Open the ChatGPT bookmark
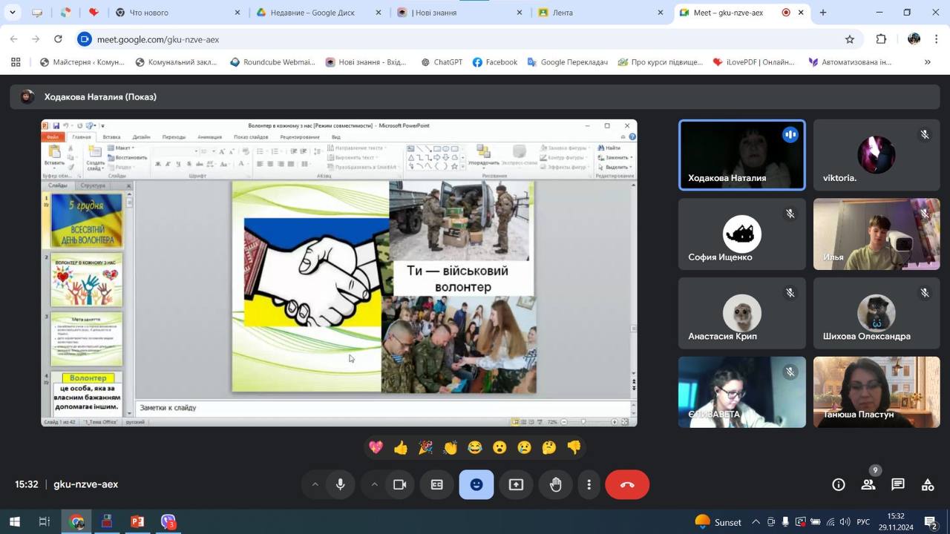This screenshot has height=534, width=950. pos(442,62)
